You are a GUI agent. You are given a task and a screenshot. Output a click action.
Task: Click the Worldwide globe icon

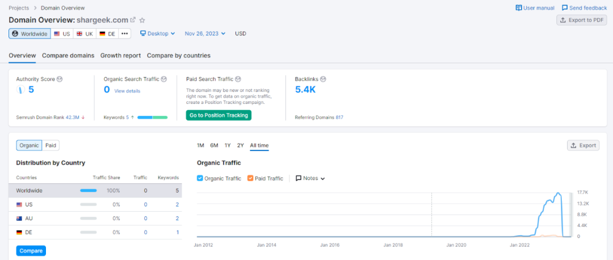coord(15,33)
